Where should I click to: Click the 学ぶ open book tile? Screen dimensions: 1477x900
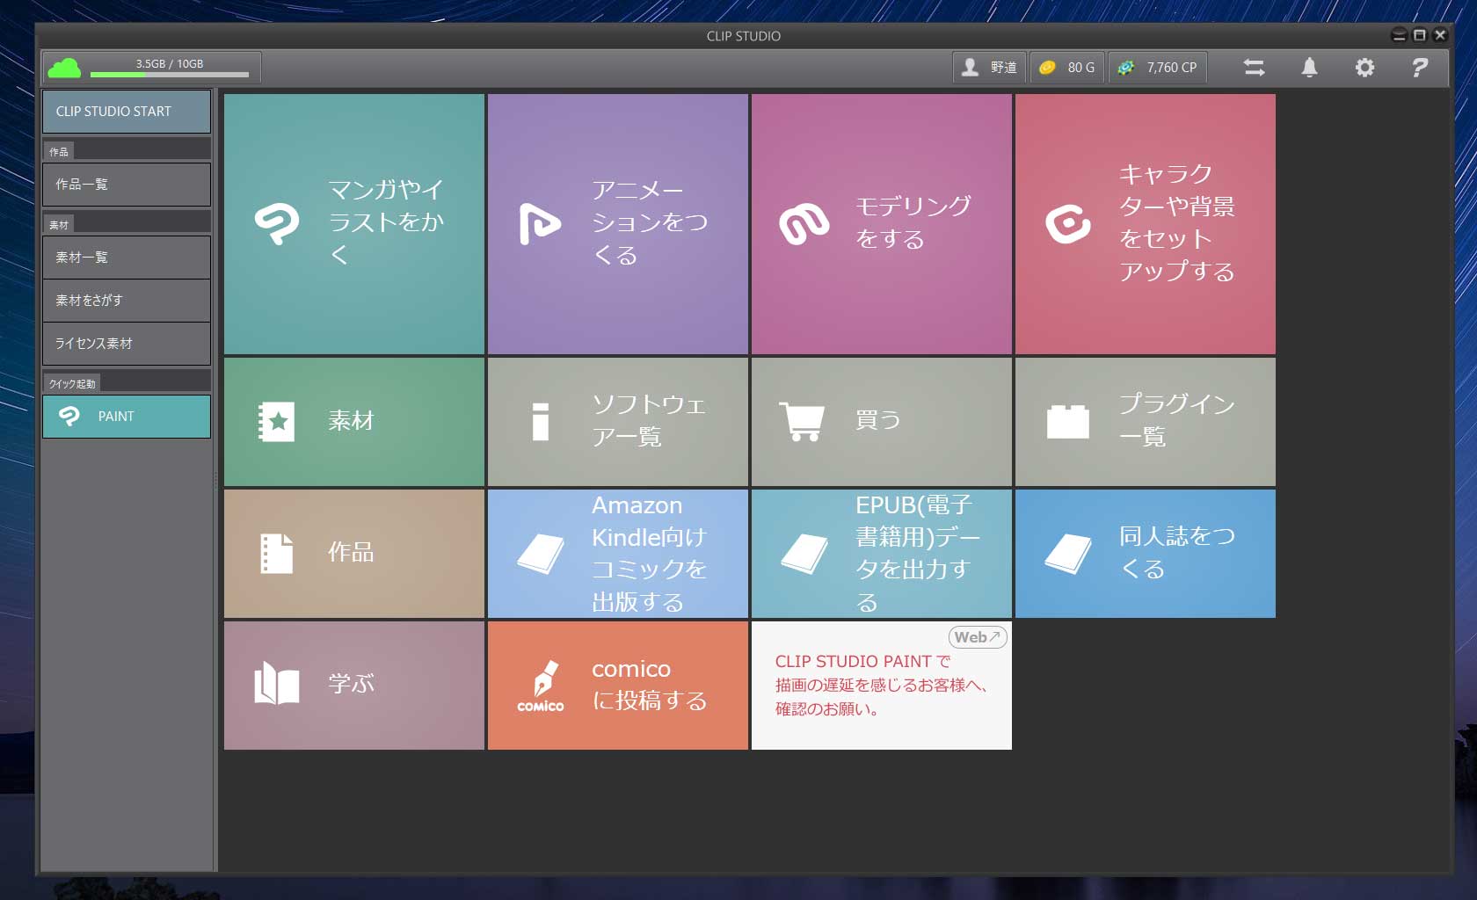(x=353, y=686)
